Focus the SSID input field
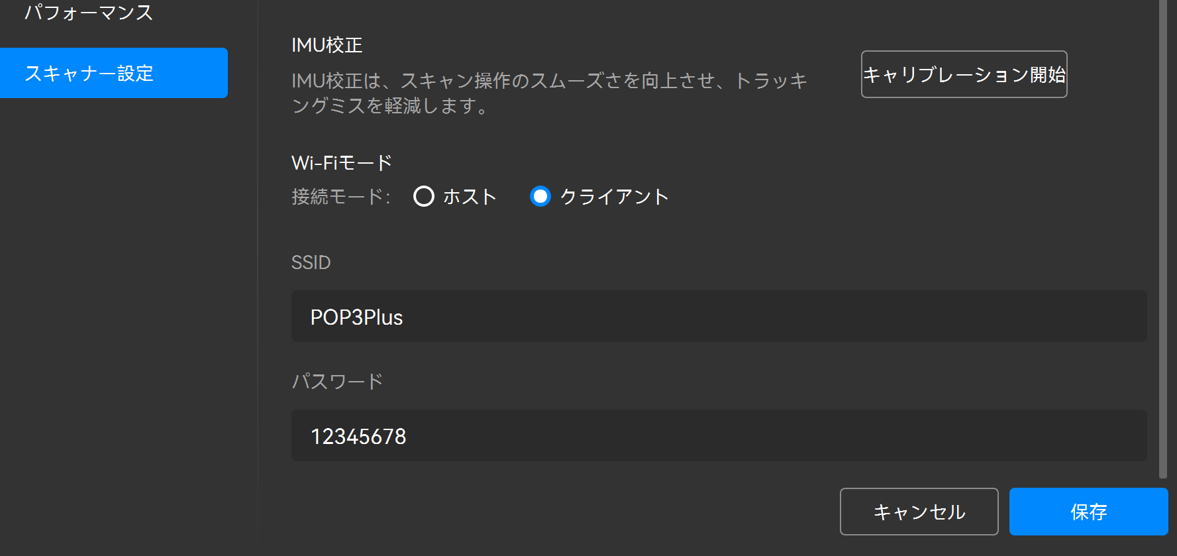 pyautogui.click(x=719, y=316)
